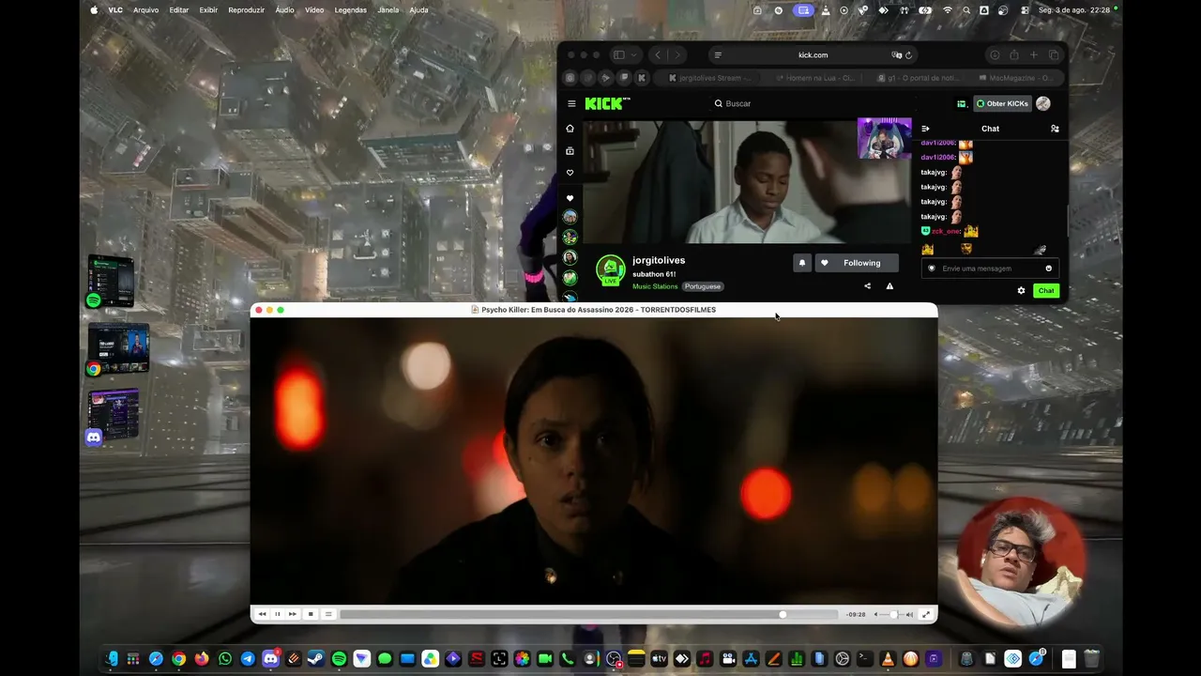Show the VLC playlist
The width and height of the screenshot is (1201, 676).
[328, 614]
